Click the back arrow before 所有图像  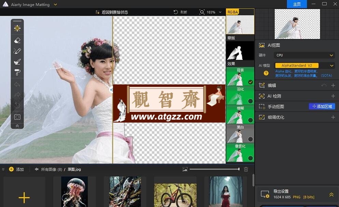(x=37, y=169)
